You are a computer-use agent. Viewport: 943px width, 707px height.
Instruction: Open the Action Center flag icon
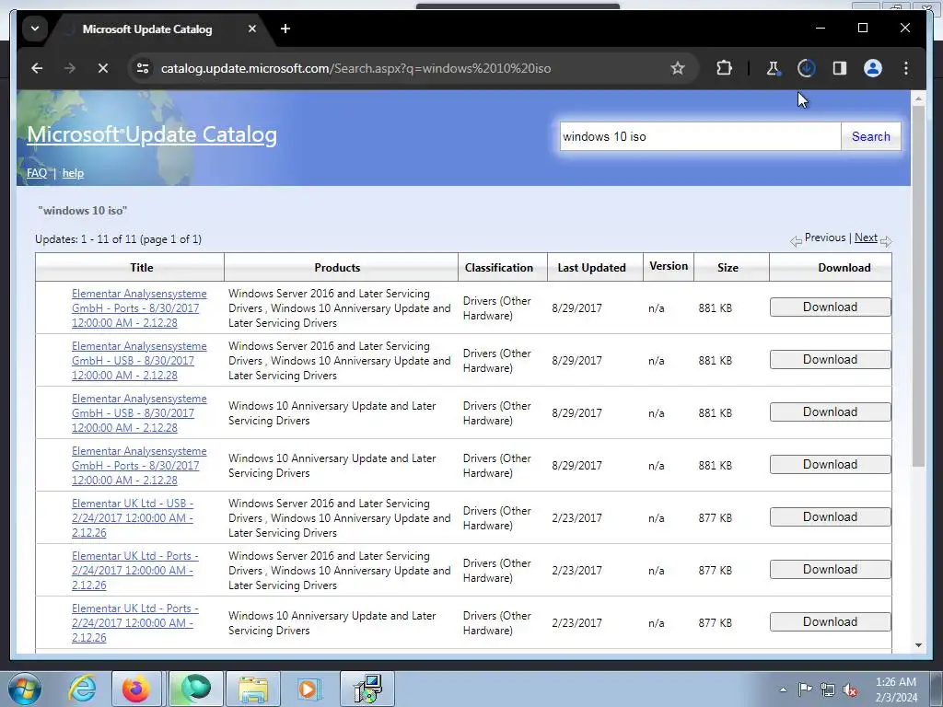coord(805,690)
